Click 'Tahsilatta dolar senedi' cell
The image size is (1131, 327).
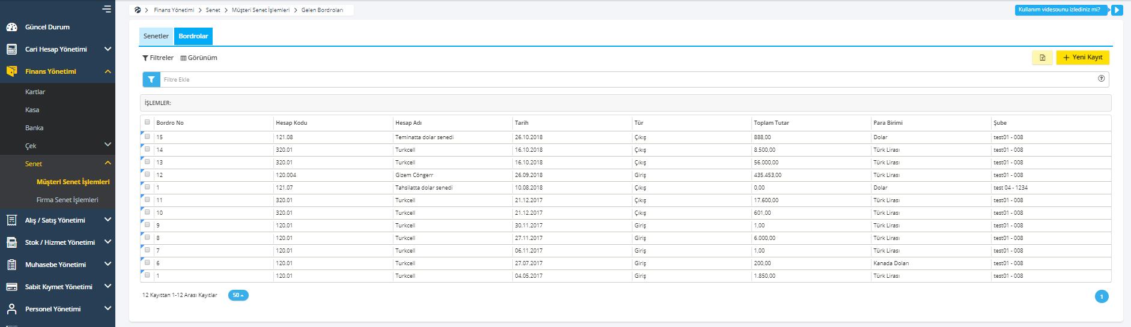click(423, 188)
